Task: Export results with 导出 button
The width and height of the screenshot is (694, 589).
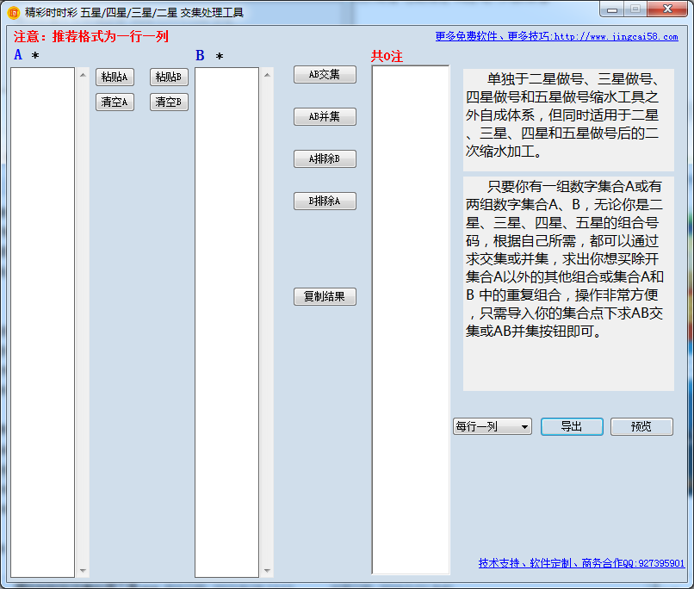Action: click(572, 426)
